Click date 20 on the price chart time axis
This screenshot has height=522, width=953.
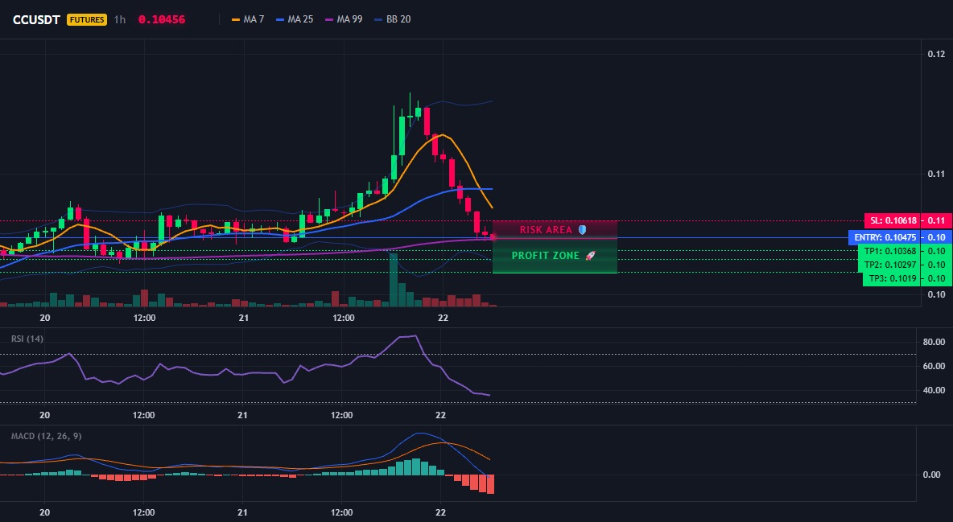tap(44, 318)
